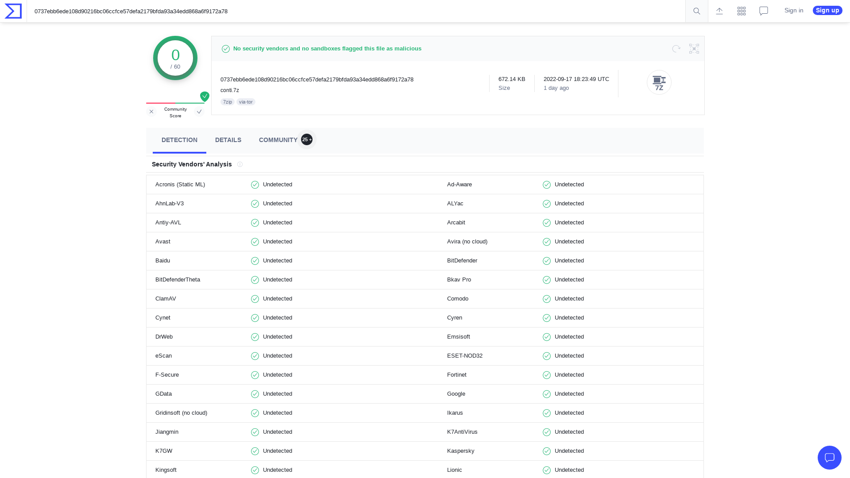Click the Cyren vendor name
The image size is (850, 478).
[455, 318]
